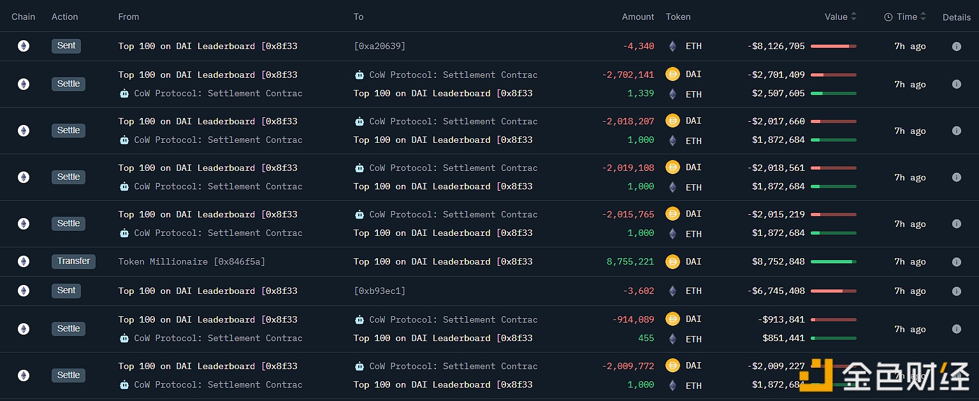Click the Transfer action badge

click(x=73, y=261)
